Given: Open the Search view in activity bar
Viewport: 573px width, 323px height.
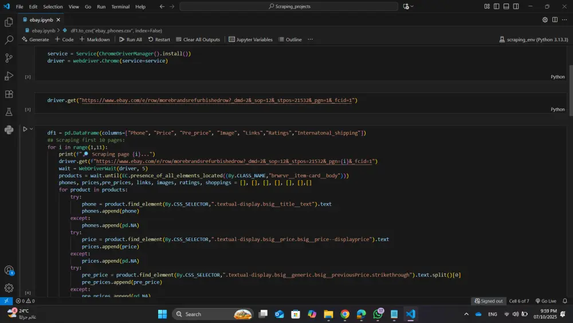Looking at the screenshot, I should [x=9, y=40].
